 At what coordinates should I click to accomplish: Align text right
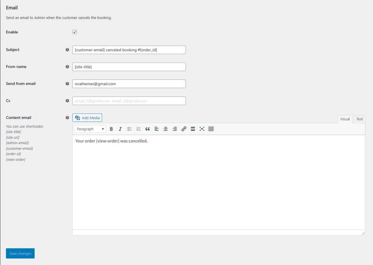click(174, 129)
